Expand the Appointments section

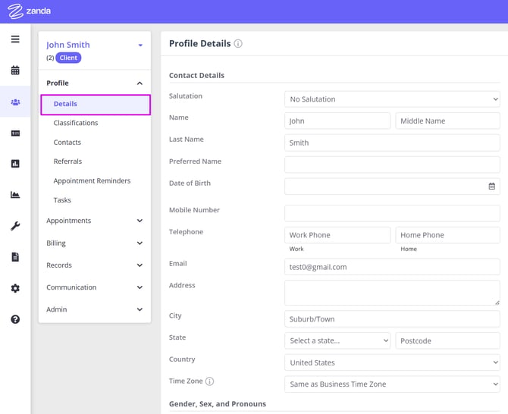tap(94, 221)
